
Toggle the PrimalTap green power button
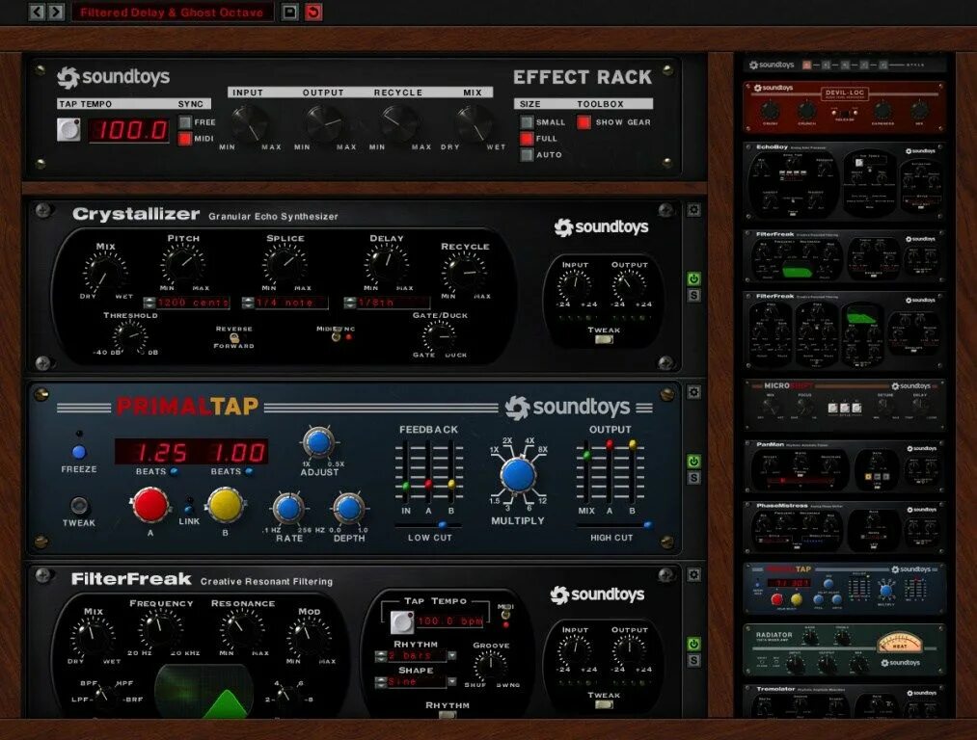[x=693, y=462]
